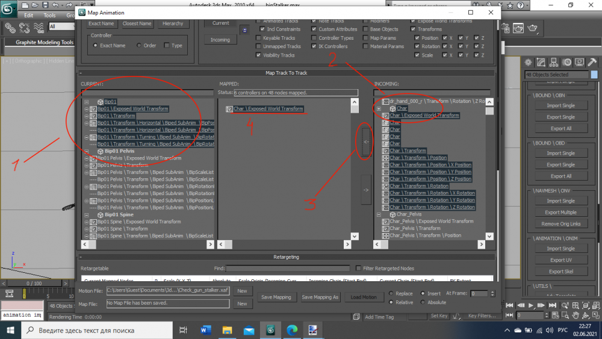Viewport: 602px width, 339px height.
Task: Collapse the Bip01 node in Current list
Action: 87,102
